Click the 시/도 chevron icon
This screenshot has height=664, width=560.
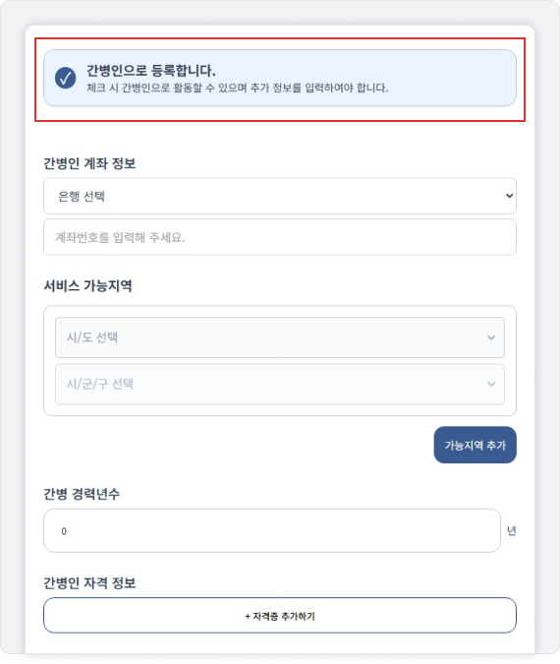(491, 337)
